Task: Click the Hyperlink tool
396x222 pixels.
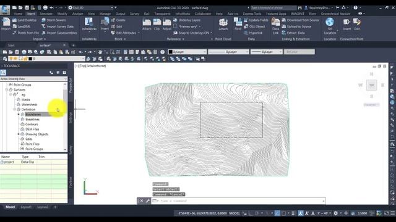Action: [x=253, y=33]
